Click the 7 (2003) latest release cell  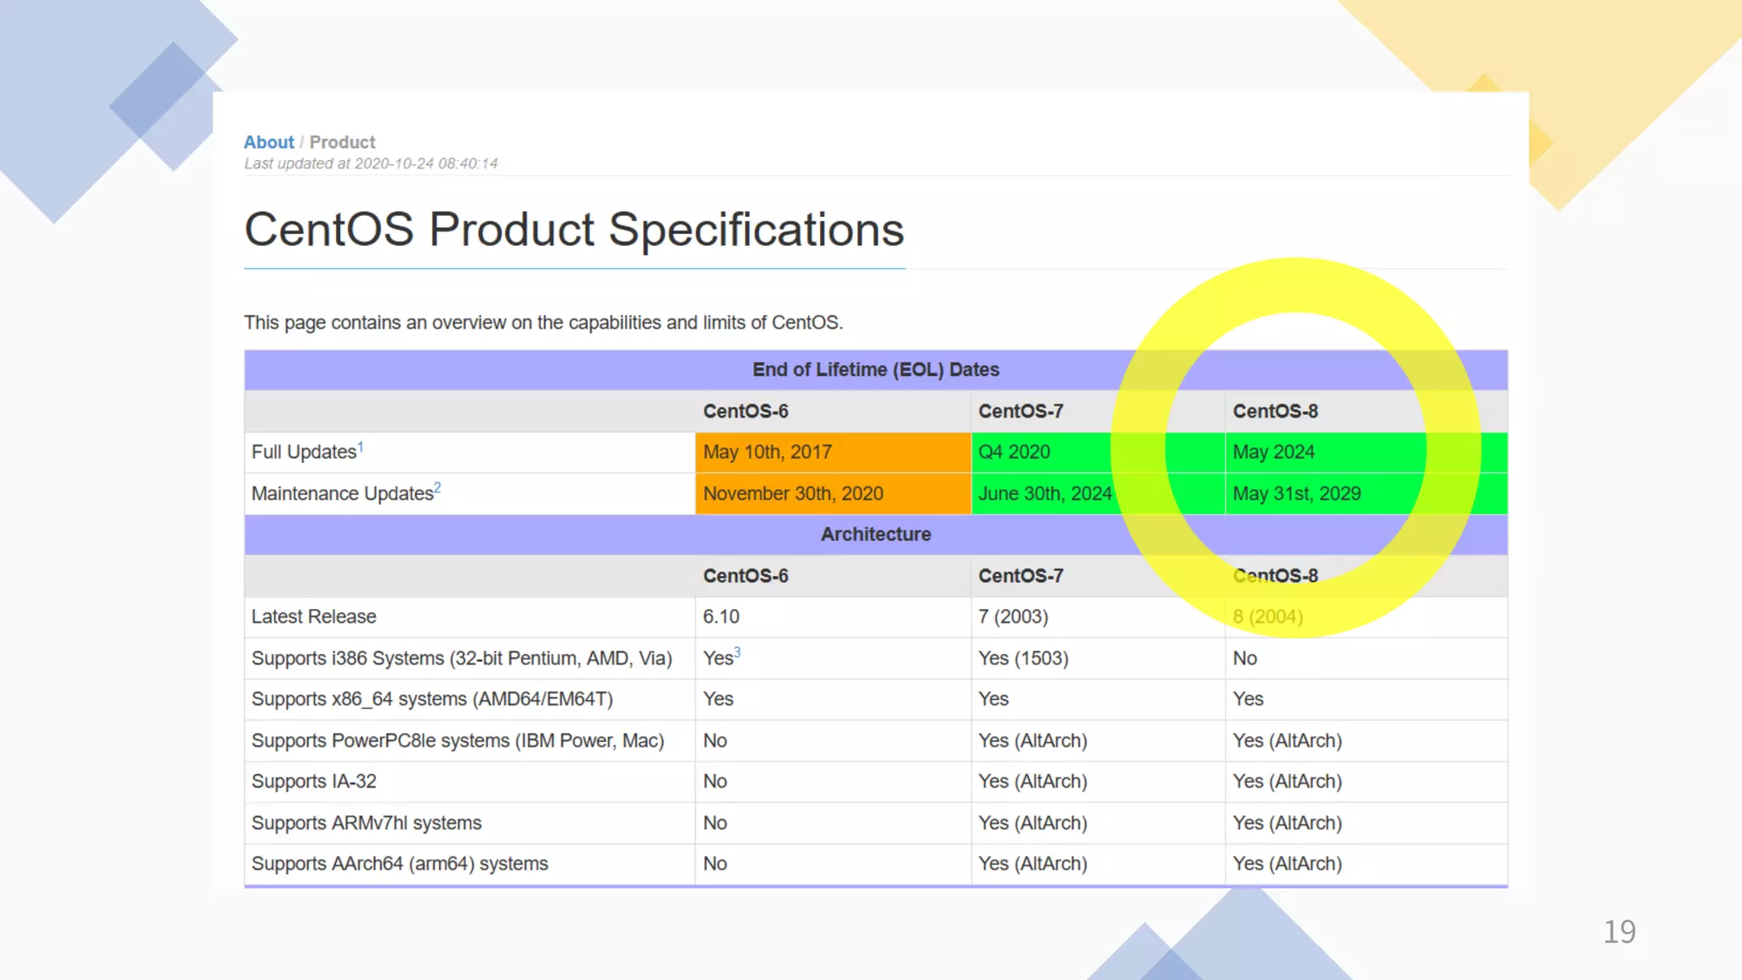(x=1013, y=617)
